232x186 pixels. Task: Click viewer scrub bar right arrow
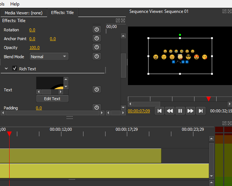[x=230, y=104]
